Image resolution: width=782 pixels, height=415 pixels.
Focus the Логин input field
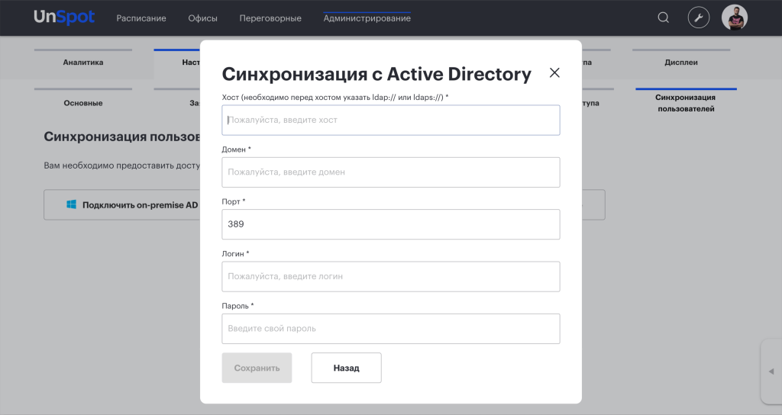[390, 276]
